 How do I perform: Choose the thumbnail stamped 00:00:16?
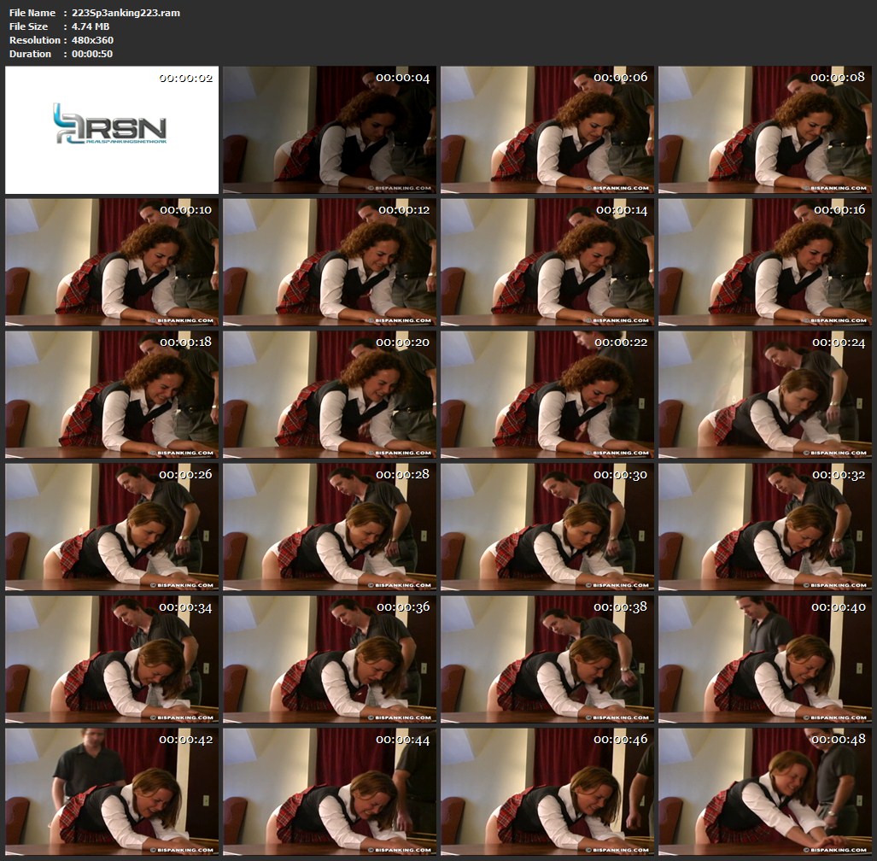(x=764, y=262)
